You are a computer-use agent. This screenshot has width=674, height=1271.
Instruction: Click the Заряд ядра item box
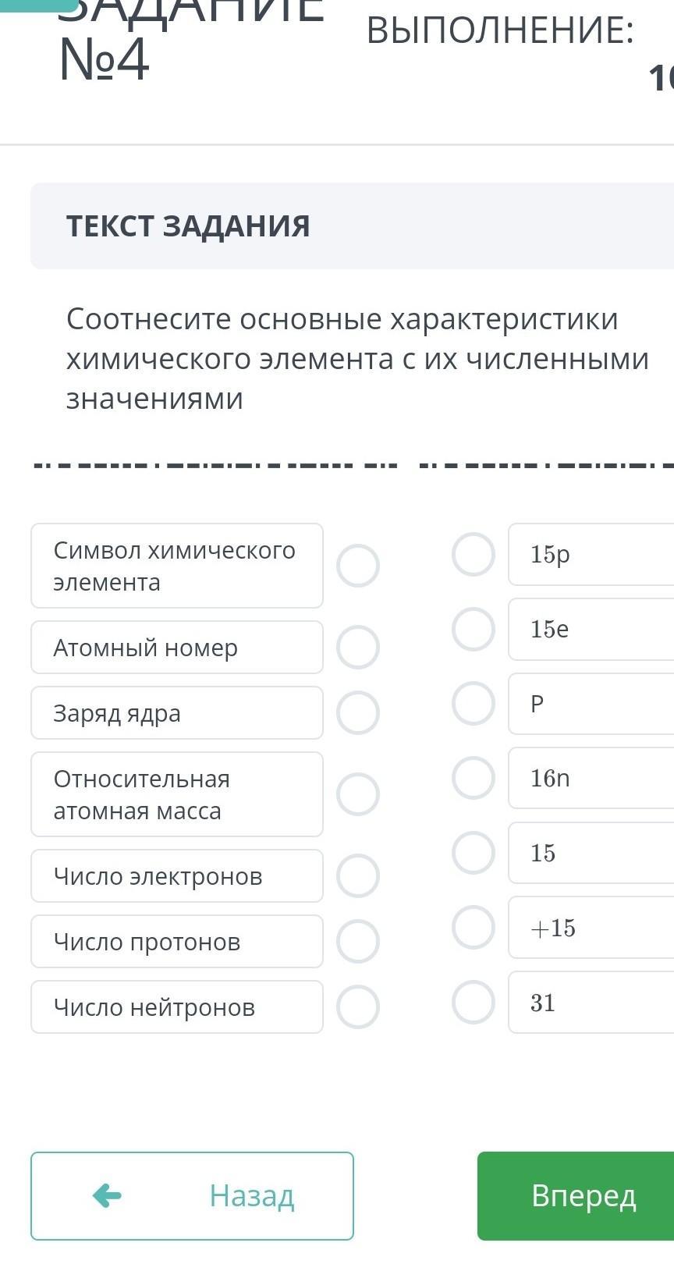(177, 712)
